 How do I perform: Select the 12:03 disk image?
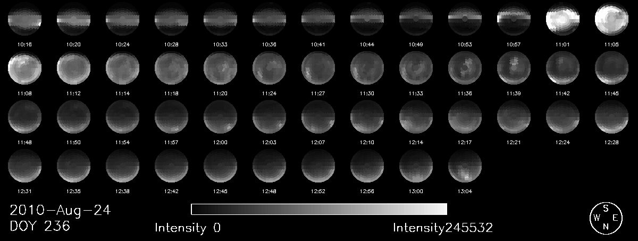tap(270, 118)
